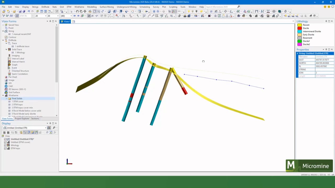Image resolution: width=335 pixels, height=188 pixels.
Task: Pin the Lithology legend panel
Action: pos(326,21)
